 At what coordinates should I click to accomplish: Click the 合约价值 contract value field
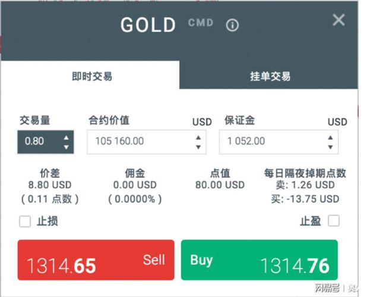[140, 142]
